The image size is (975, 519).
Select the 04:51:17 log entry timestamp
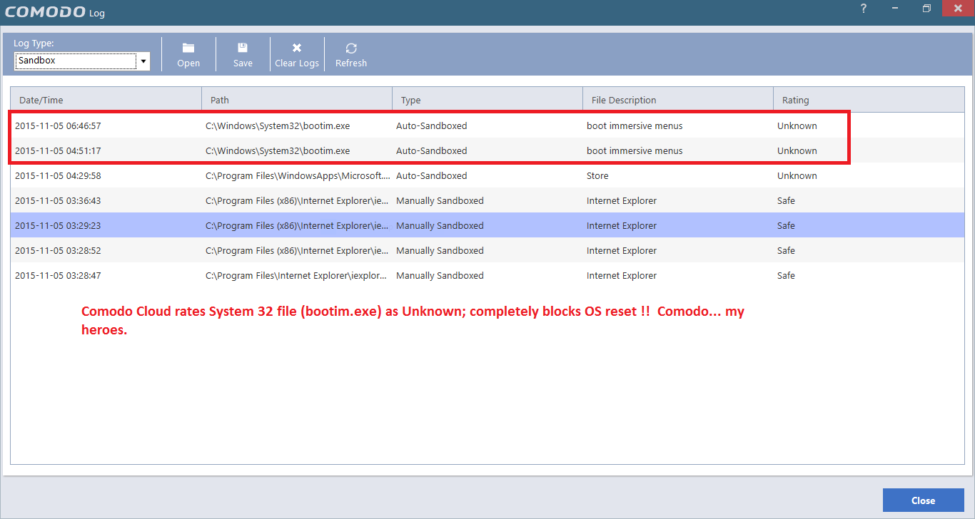click(58, 151)
